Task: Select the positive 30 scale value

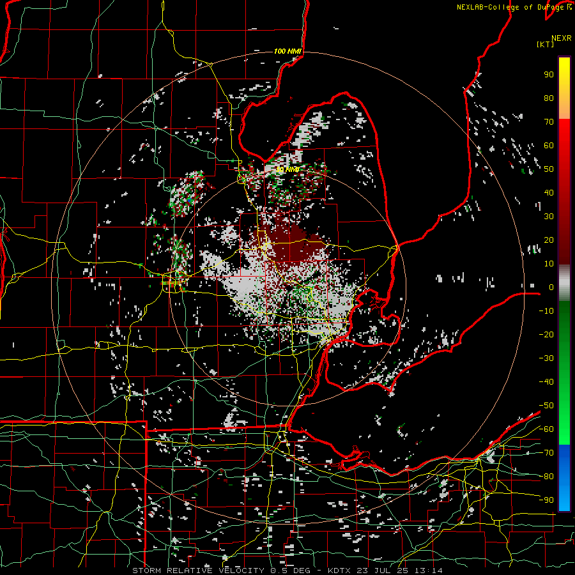Action: pyautogui.click(x=549, y=217)
